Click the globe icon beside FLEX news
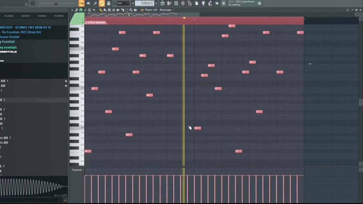Viewport: 363px width, 204px height. pos(259,3)
